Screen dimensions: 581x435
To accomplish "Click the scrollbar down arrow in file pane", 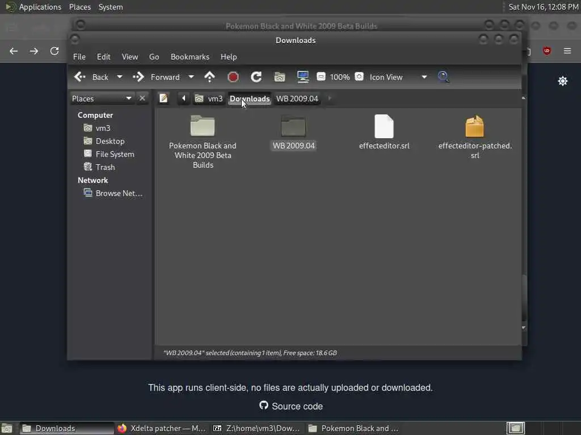I will pos(524,328).
